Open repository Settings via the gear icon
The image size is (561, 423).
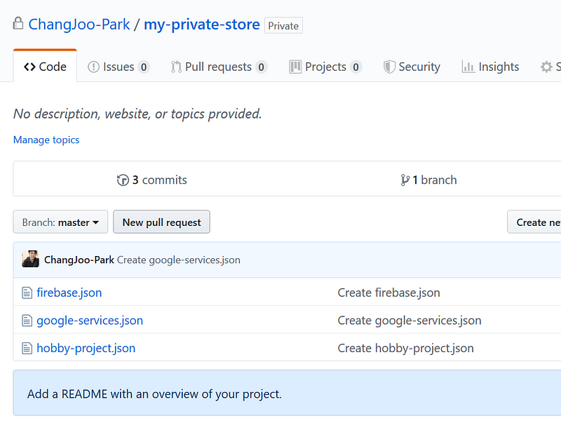[x=547, y=67]
